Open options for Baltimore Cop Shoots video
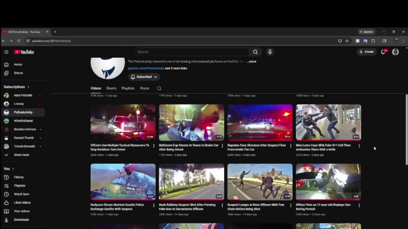Viewport: 408px width, 229px height. coord(222,146)
